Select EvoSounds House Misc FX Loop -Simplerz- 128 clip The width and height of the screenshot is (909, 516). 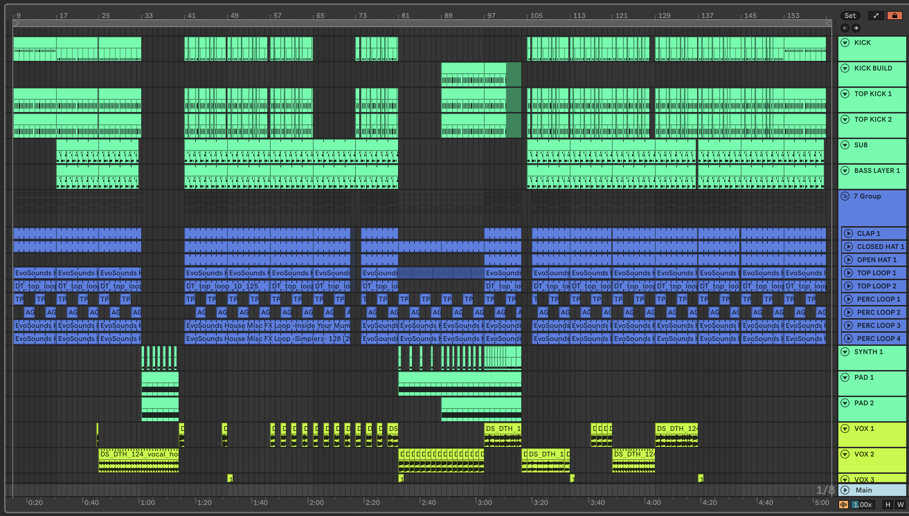268,338
